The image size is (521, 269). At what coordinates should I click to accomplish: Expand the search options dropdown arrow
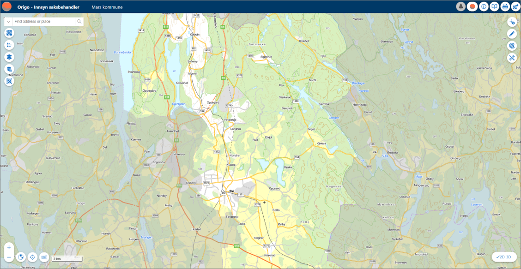(x=8, y=22)
